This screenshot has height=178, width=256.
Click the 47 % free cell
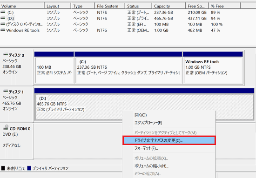(x=216, y=30)
